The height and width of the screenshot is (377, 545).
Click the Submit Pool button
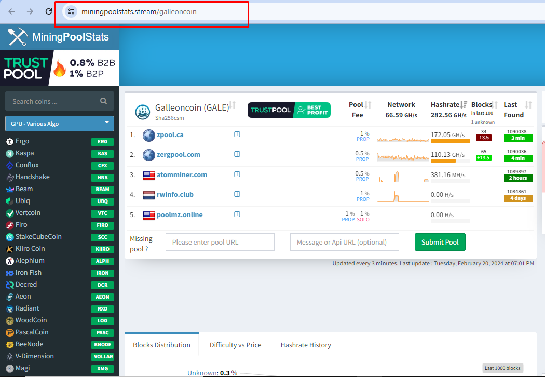(440, 242)
